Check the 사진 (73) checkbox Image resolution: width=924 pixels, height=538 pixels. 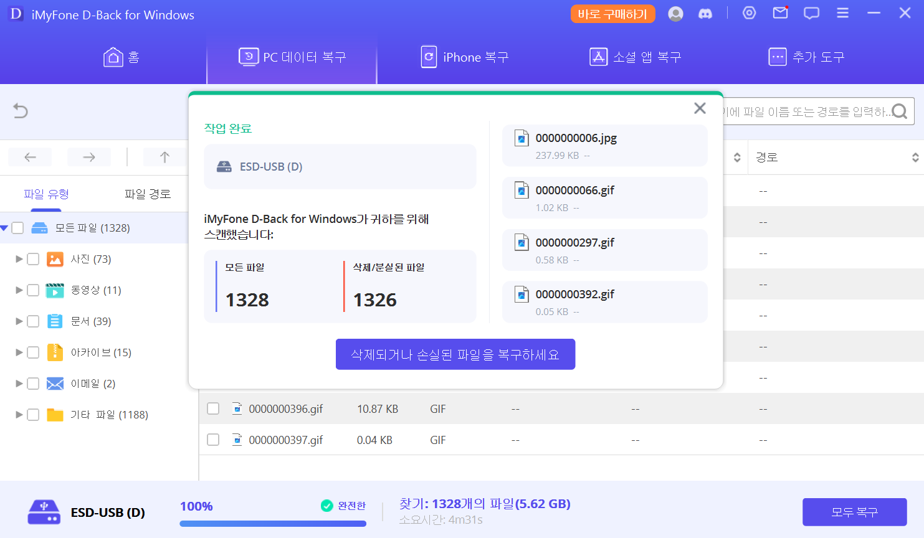point(33,259)
